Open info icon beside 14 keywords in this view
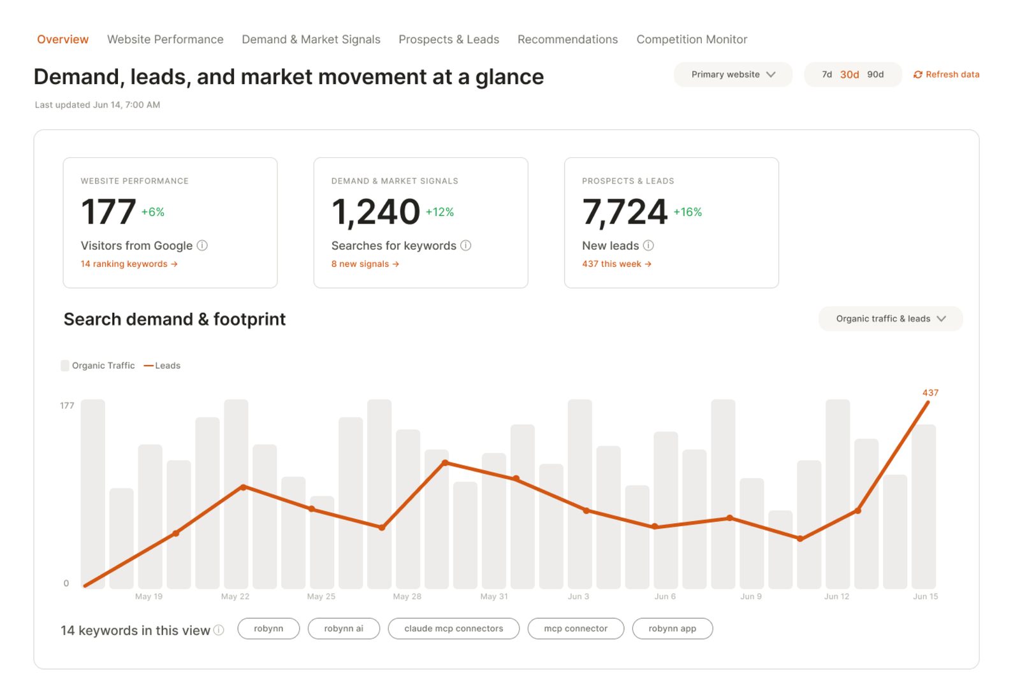 pyautogui.click(x=219, y=630)
